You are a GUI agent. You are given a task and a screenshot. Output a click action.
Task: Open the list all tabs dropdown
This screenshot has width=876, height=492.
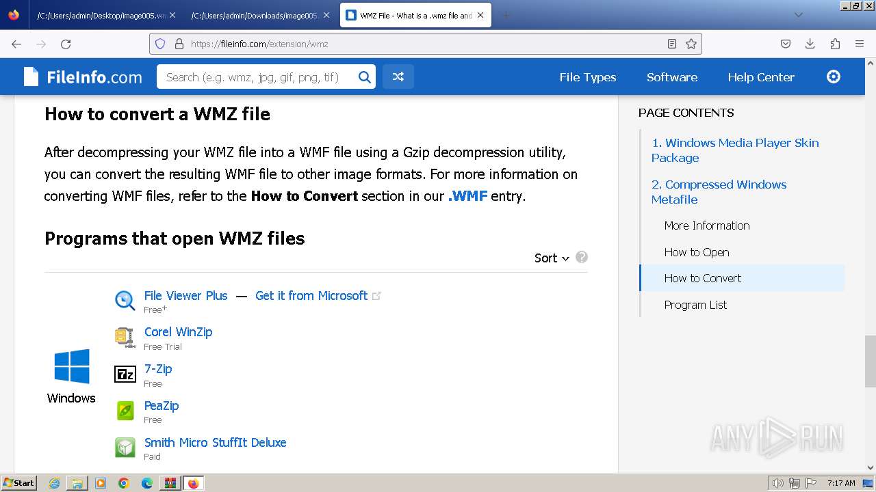(798, 15)
